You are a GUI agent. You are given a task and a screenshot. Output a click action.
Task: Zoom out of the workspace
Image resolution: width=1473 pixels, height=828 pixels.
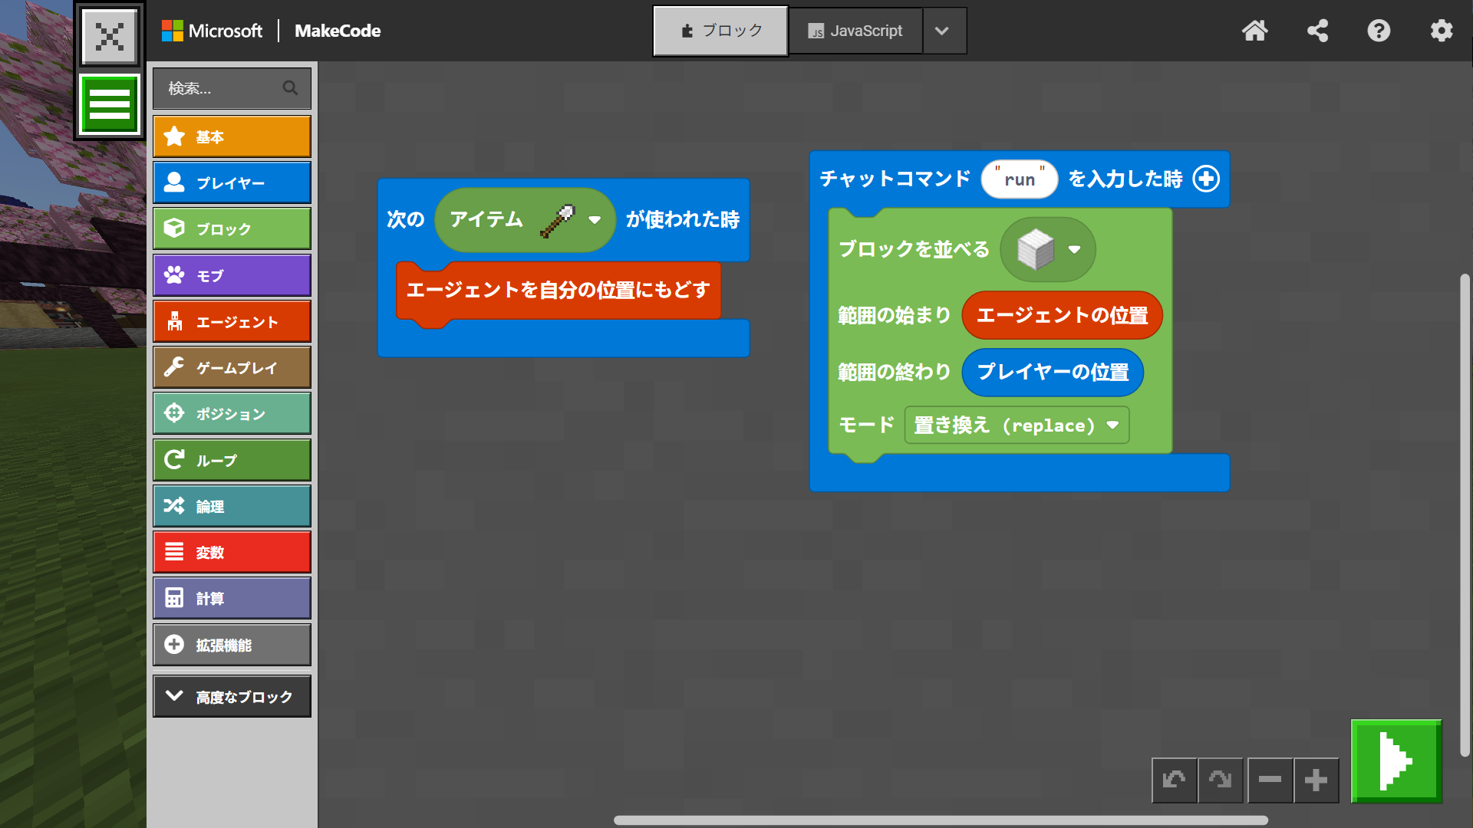[x=1270, y=780]
